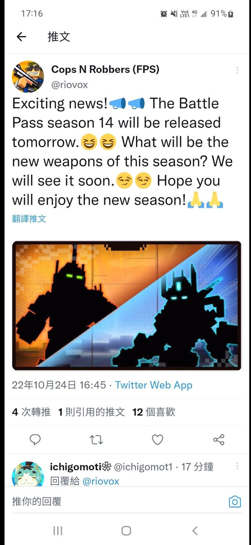Click the 翻譯推文 translate link
This screenshot has height=545, width=251.
pyautogui.click(x=29, y=219)
